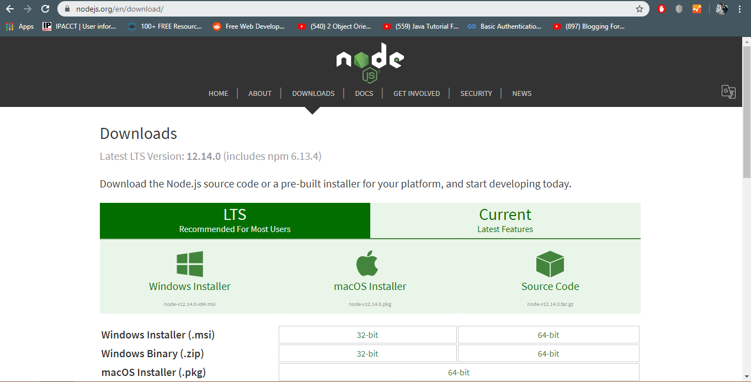Open the Google Analytics extension icon

(x=696, y=9)
